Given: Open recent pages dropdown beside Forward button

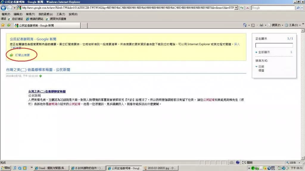Looking at the screenshot, I should click(14, 8).
